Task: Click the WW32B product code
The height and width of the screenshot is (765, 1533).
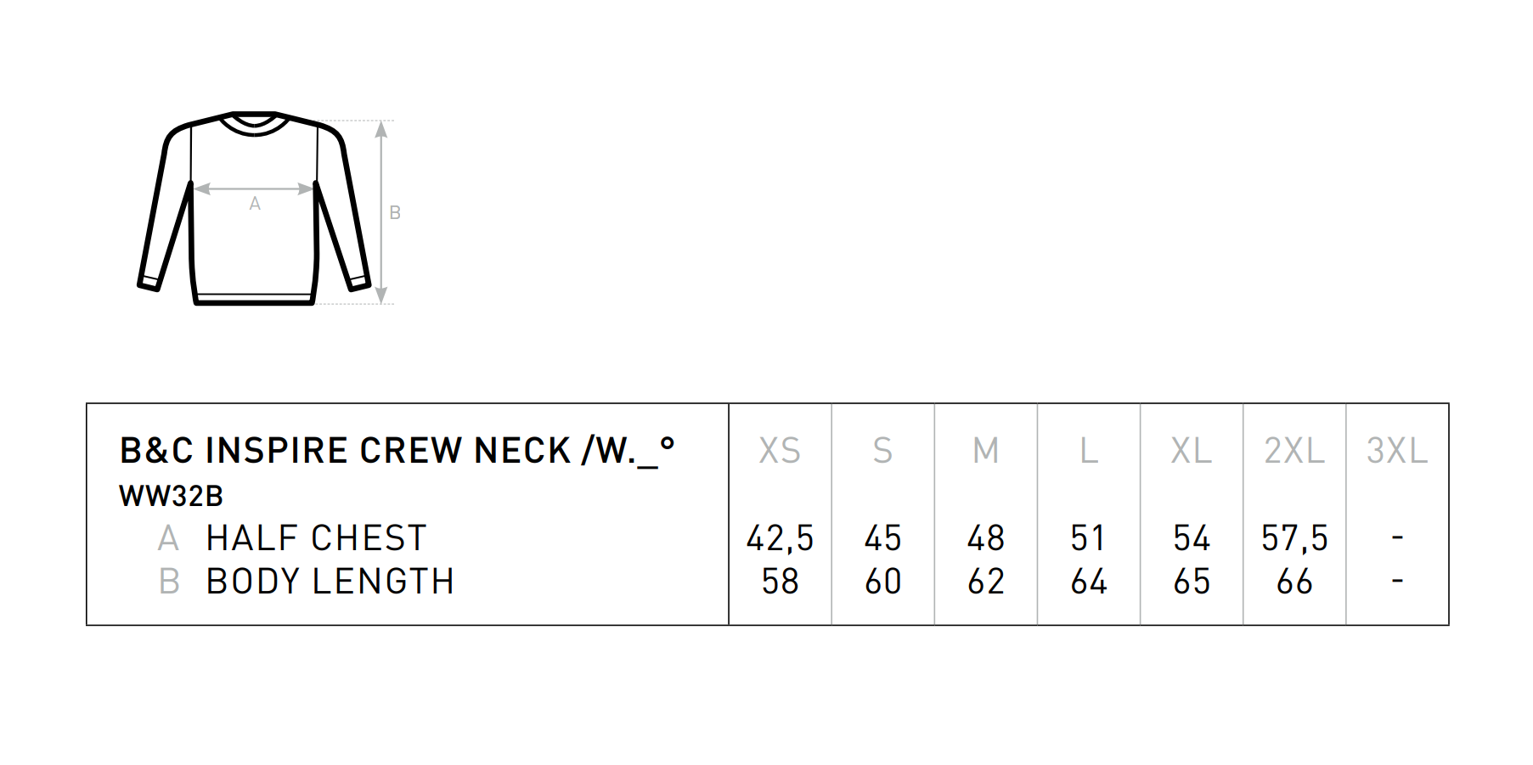Action: (171, 496)
